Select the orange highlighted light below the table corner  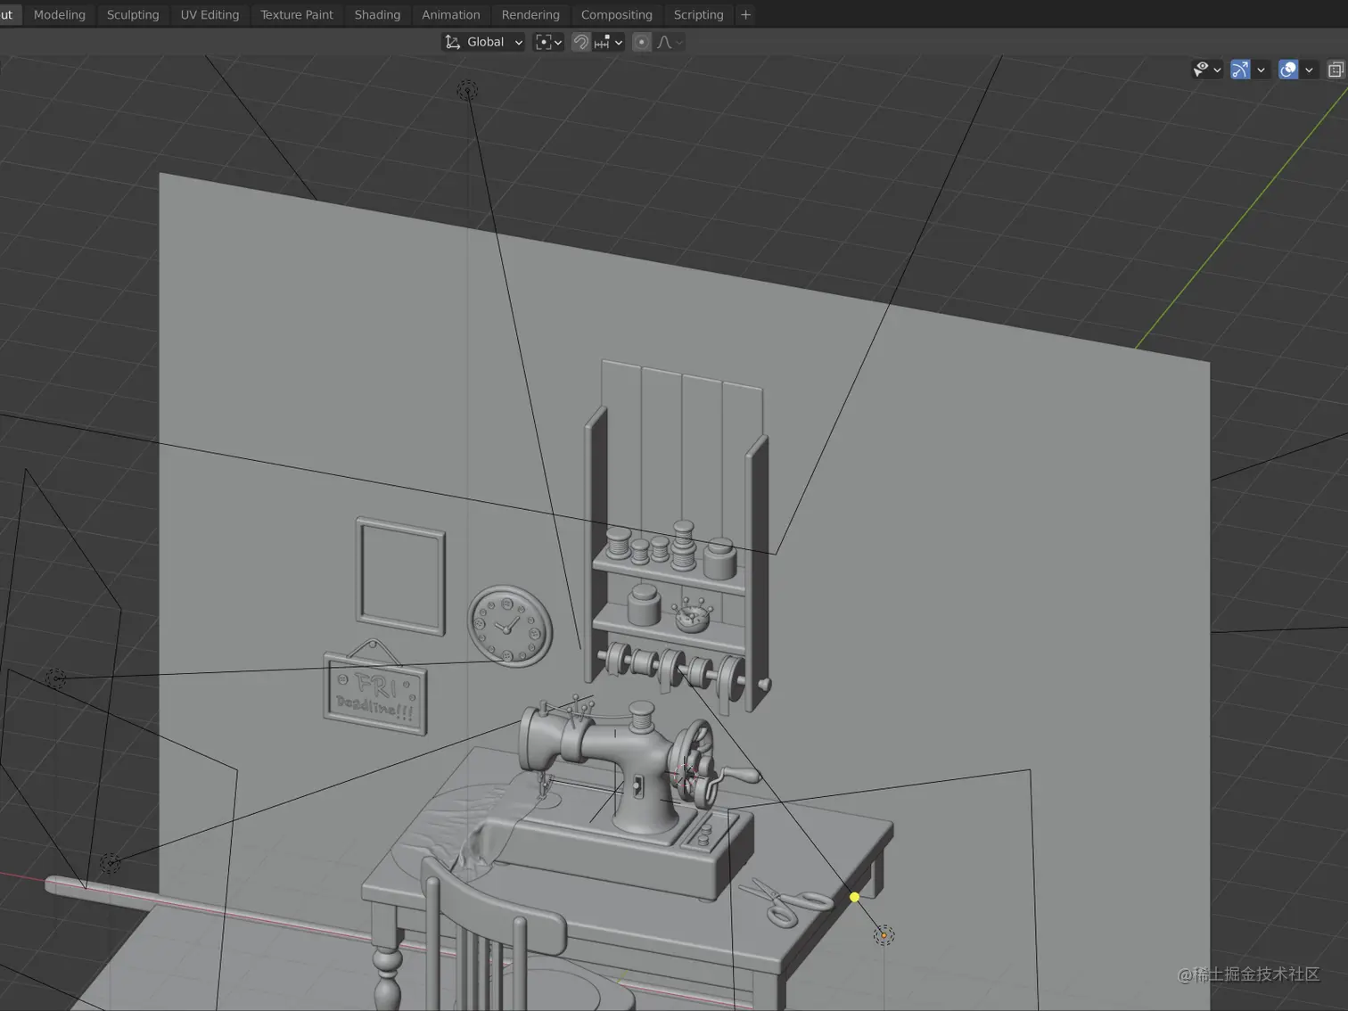pyautogui.click(x=884, y=935)
